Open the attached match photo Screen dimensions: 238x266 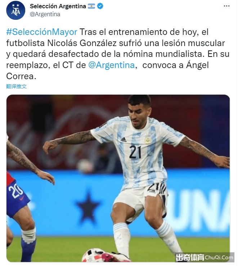118,178
